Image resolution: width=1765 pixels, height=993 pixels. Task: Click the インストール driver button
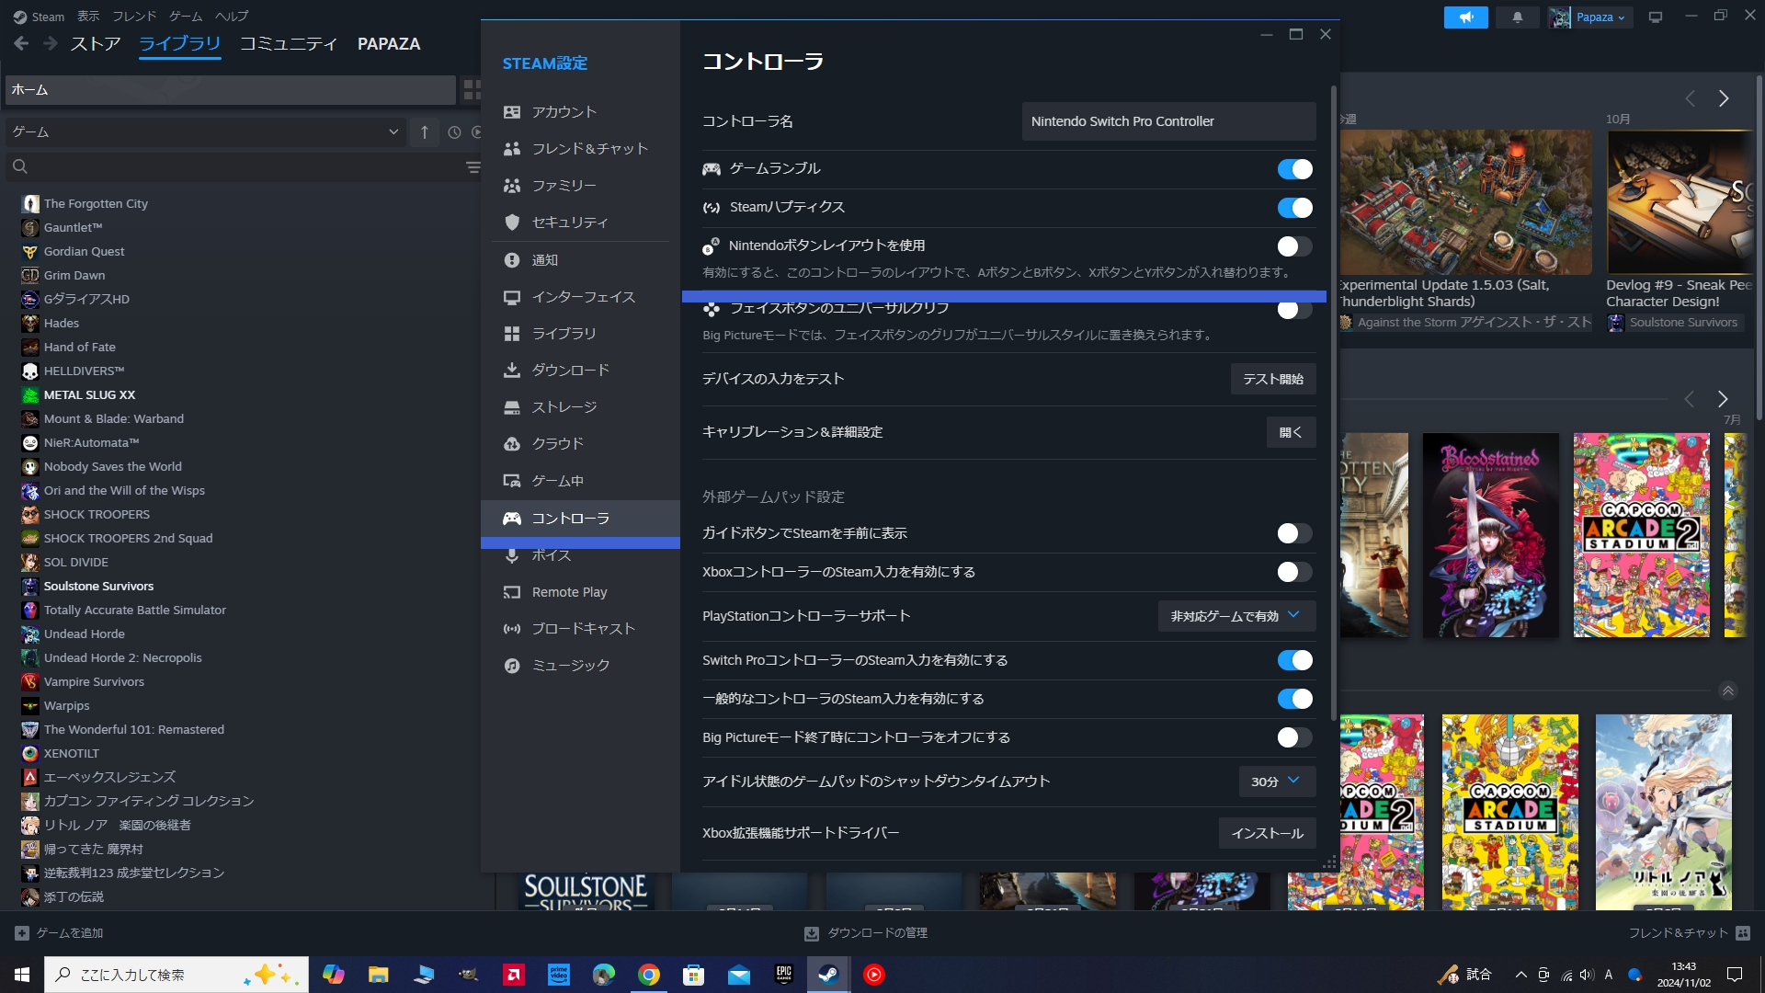click(x=1267, y=833)
